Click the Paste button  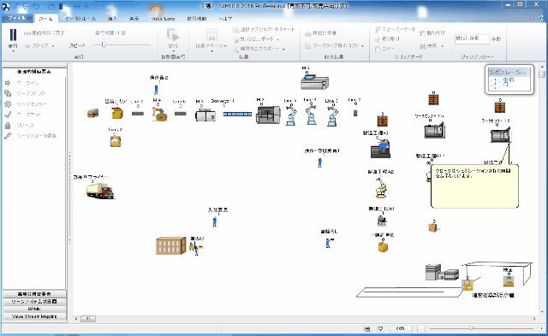click(432, 32)
